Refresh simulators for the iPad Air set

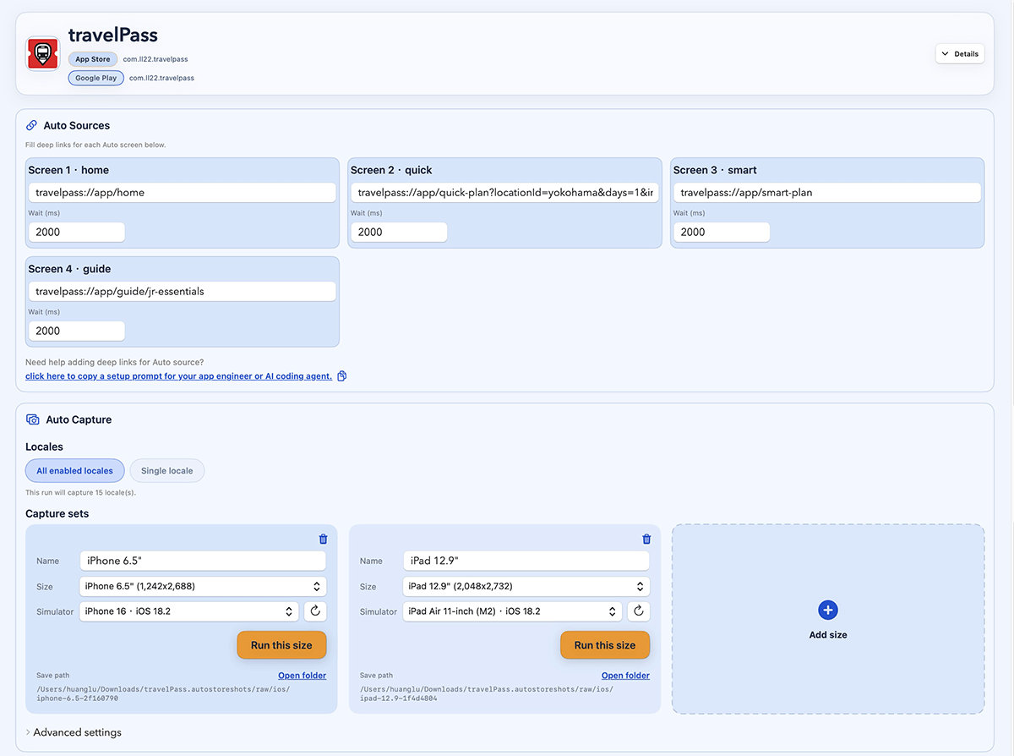pyautogui.click(x=639, y=611)
